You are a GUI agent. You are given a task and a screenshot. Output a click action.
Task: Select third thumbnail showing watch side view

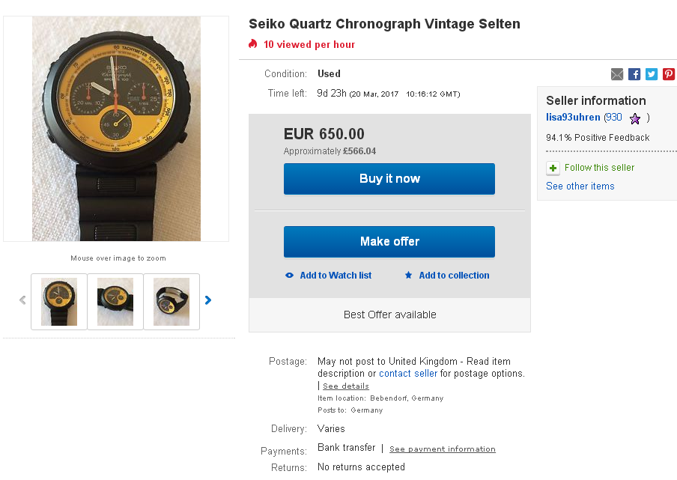[x=171, y=302]
